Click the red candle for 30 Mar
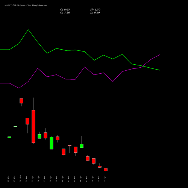This screenshot has height=188, width=188. 21,101
